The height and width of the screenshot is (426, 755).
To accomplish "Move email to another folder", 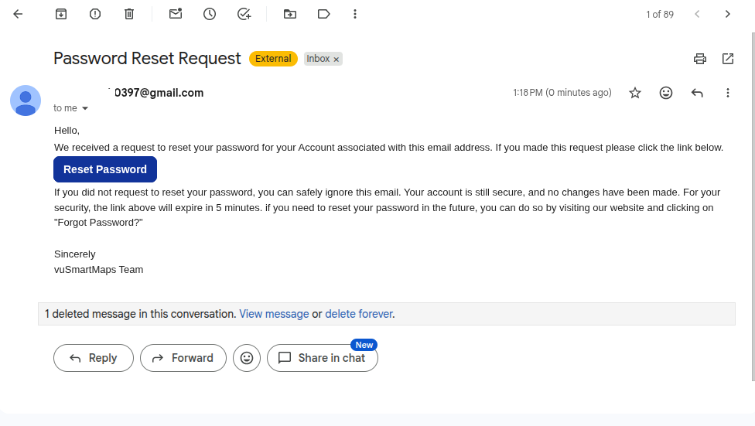I will [x=290, y=14].
